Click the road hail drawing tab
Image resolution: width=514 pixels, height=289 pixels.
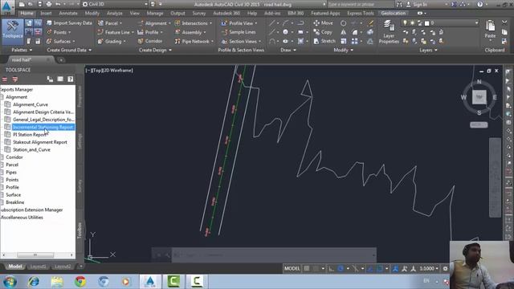(22, 60)
